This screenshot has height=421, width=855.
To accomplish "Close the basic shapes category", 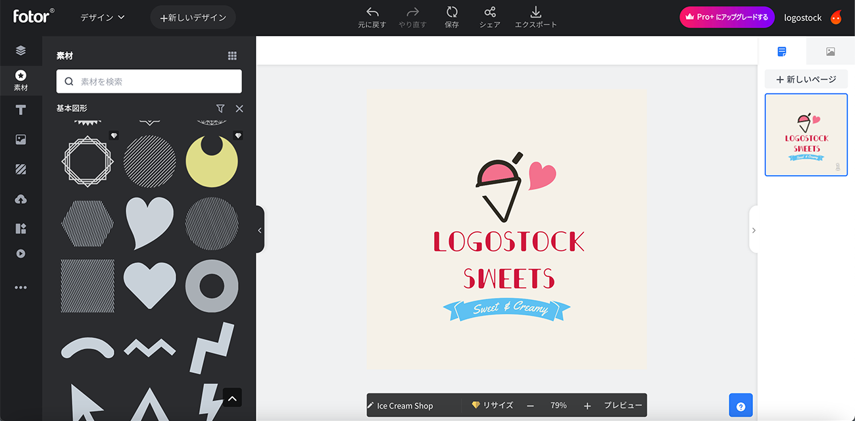I will pyautogui.click(x=239, y=109).
